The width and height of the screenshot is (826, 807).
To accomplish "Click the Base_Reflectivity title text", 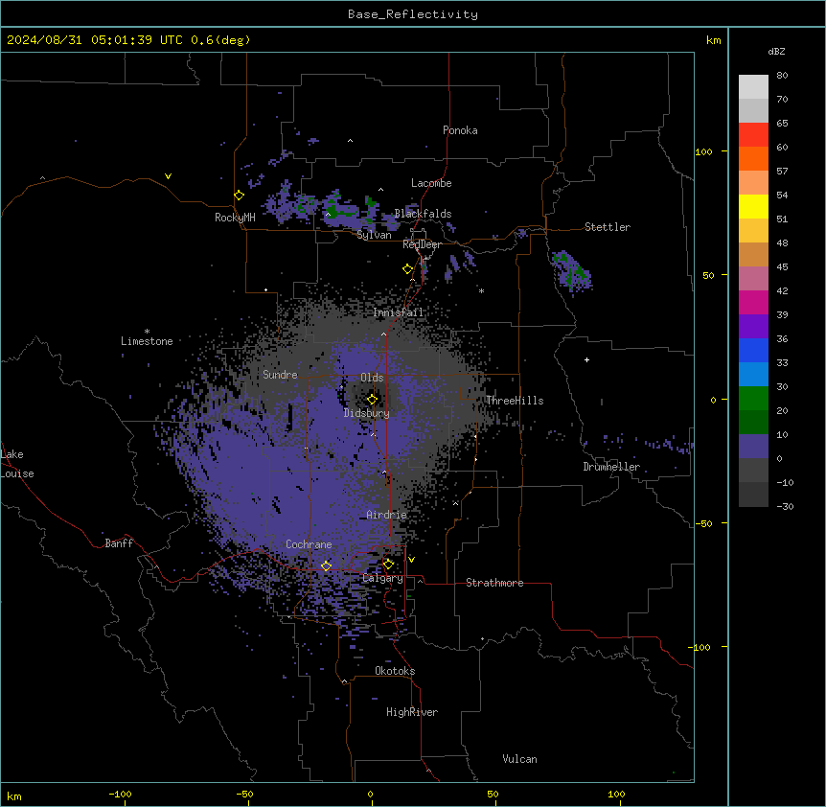I will point(413,14).
